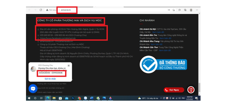Open the blue Messenger chat bubble
Viewport: 226px width, 104px height.
pos(33,89)
